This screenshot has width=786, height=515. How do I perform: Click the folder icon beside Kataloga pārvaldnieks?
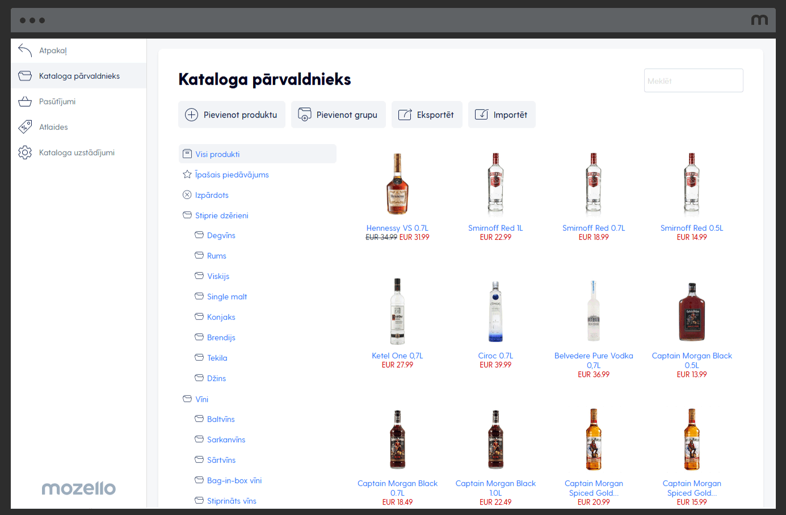pos(25,76)
